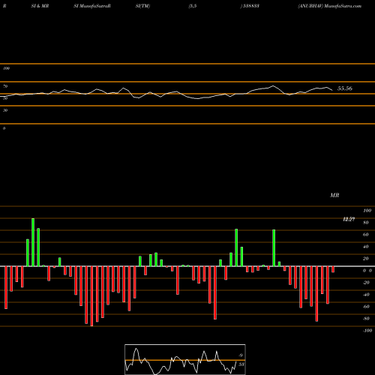This screenshot has height=375, width=375.
Task: Click the -100 label on MR axis
Action: point(367,331)
